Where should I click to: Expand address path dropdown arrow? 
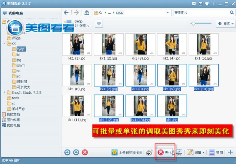pos(167,13)
